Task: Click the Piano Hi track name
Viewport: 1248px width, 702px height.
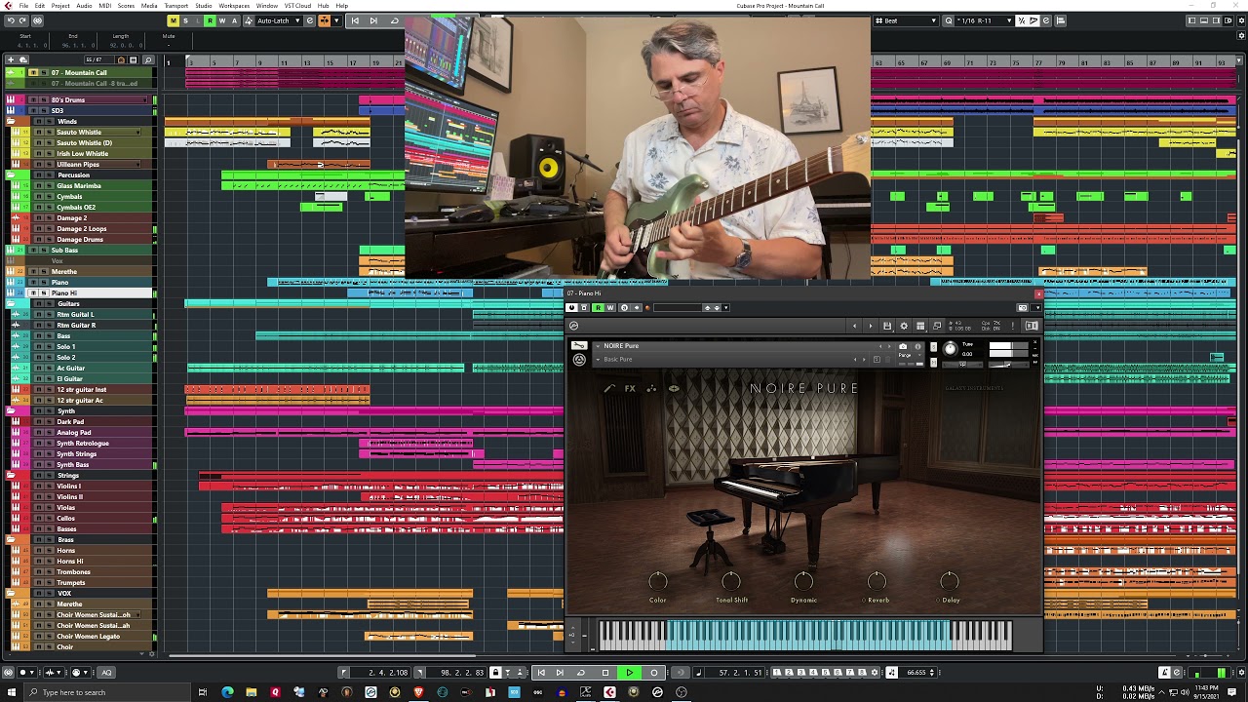Action: click(x=64, y=292)
